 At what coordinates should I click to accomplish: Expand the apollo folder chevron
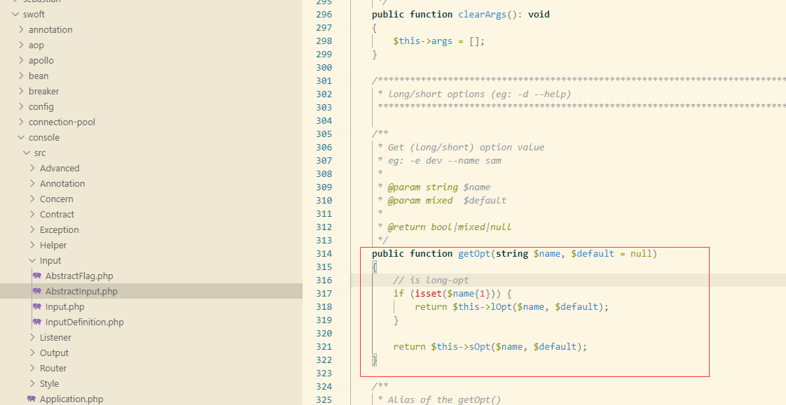[21, 61]
